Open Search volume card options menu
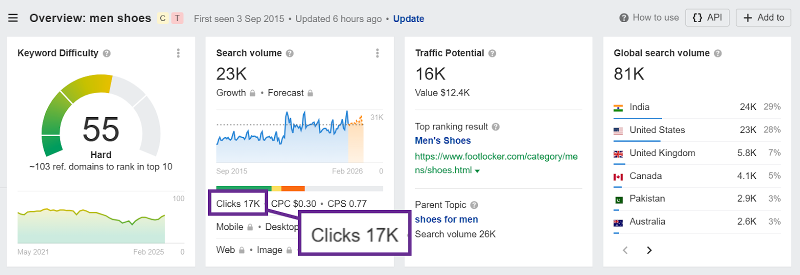800x275 pixels. point(377,53)
